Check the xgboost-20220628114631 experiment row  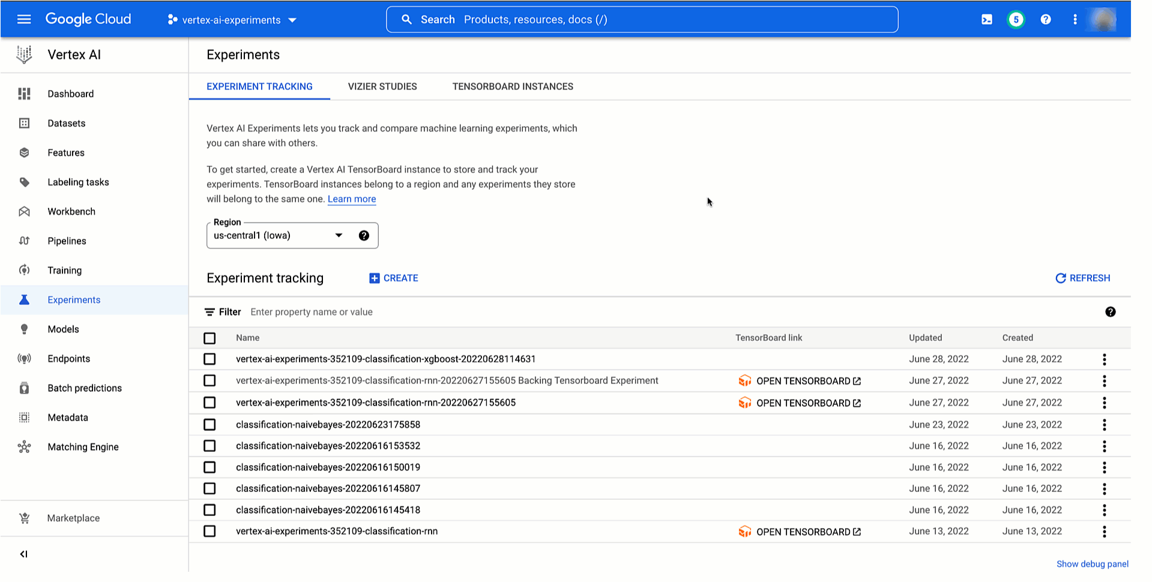click(210, 359)
